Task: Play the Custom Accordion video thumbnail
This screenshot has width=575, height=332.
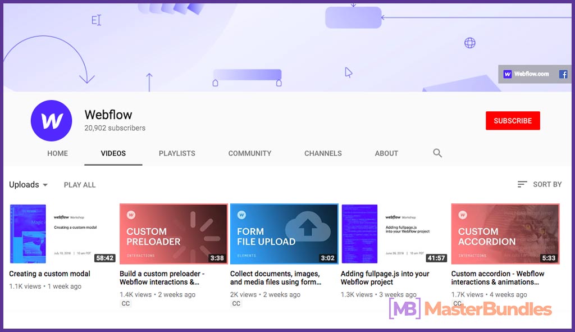Action: [x=505, y=234]
